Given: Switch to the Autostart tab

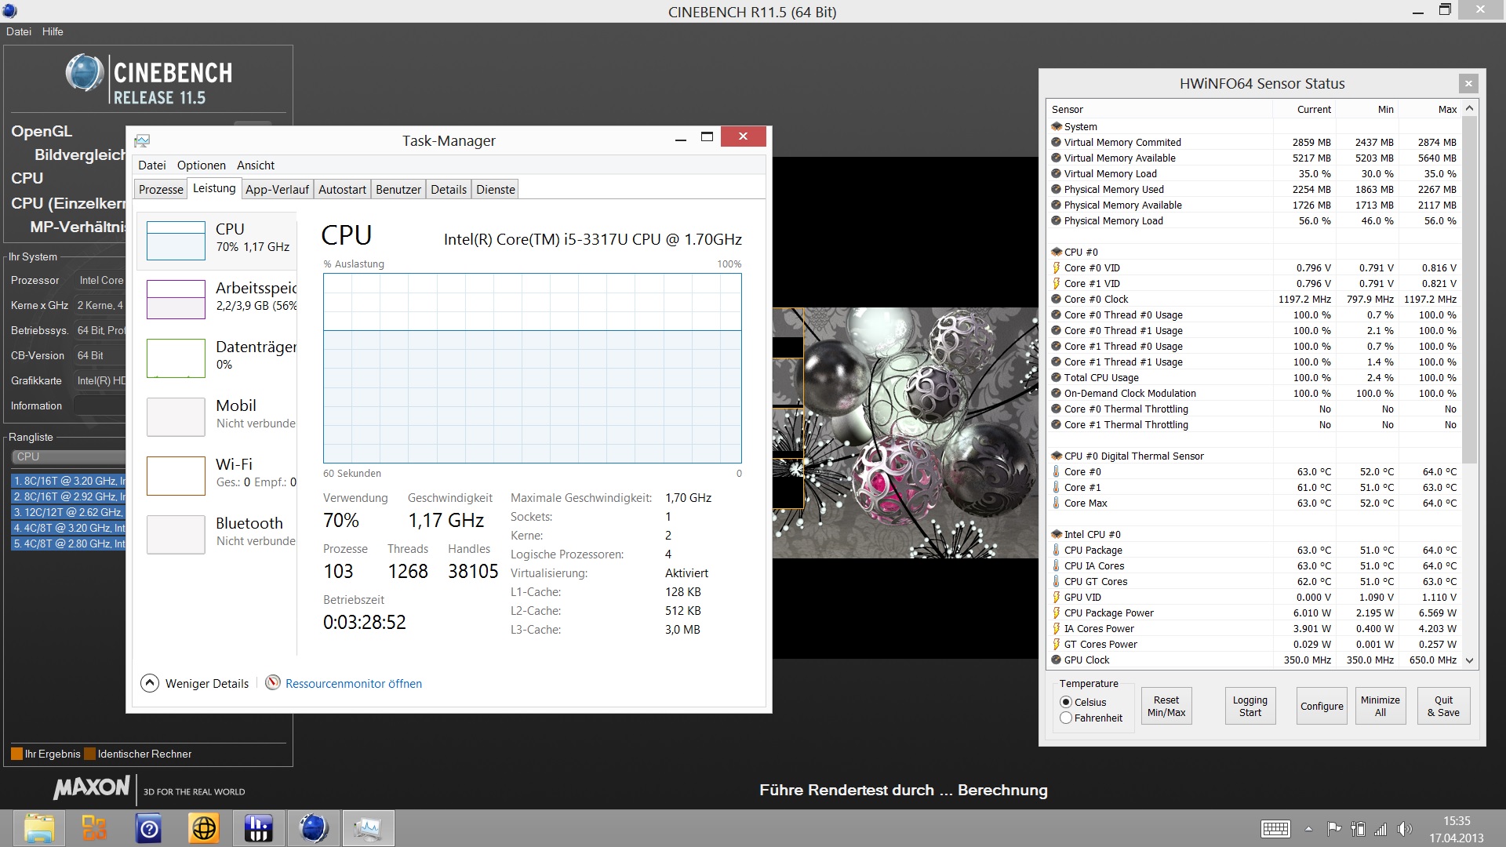Looking at the screenshot, I should pos(342,190).
